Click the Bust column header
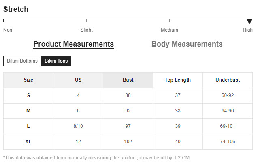 point(128,80)
